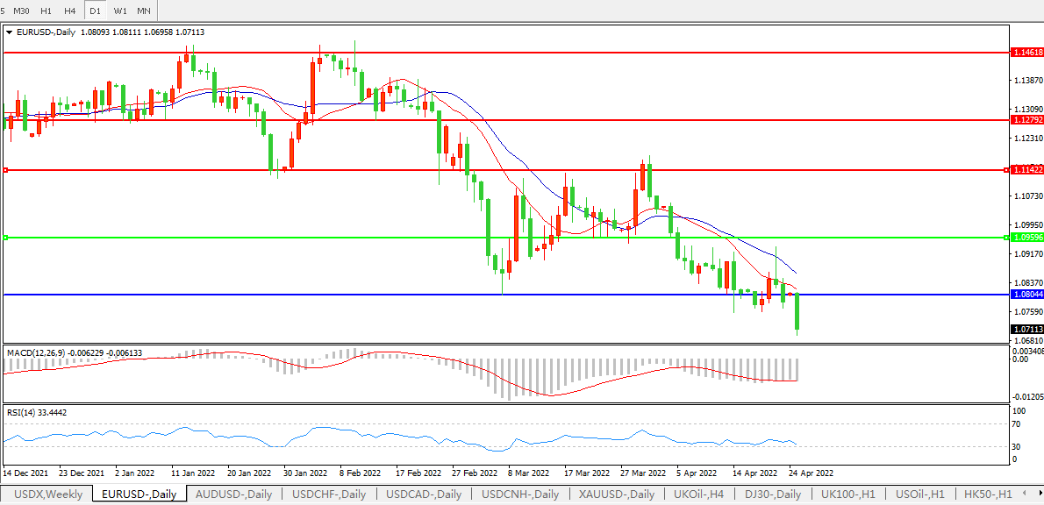Enable the H4 timeframe

click(x=70, y=10)
